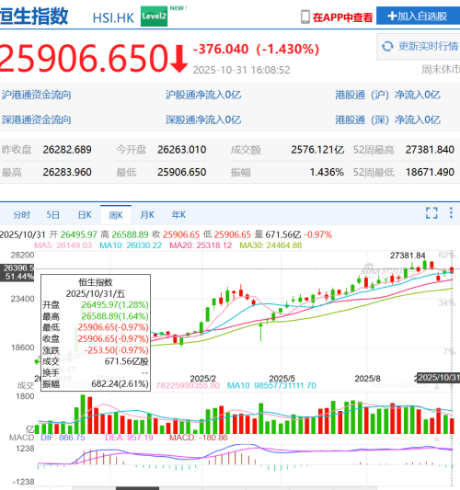Switch to the 5日 chart tab
460x490 pixels.
click(x=52, y=215)
